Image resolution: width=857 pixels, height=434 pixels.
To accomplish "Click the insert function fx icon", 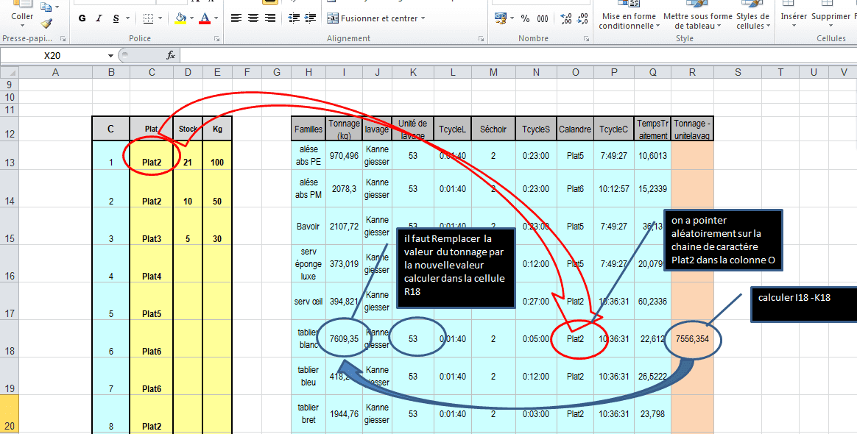I will 171,55.
